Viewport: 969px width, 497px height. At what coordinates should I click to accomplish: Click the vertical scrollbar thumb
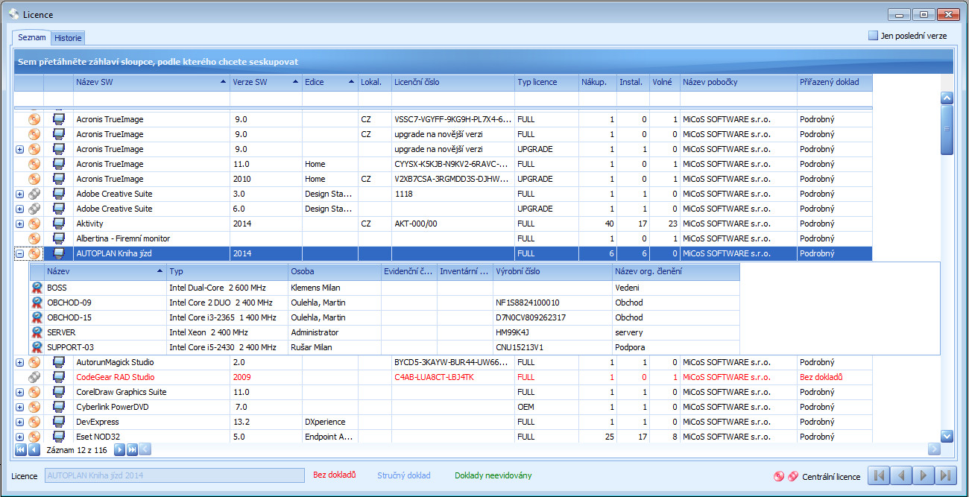[947, 130]
